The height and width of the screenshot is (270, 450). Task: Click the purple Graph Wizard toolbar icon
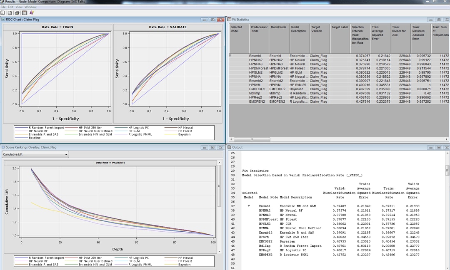point(32,13)
